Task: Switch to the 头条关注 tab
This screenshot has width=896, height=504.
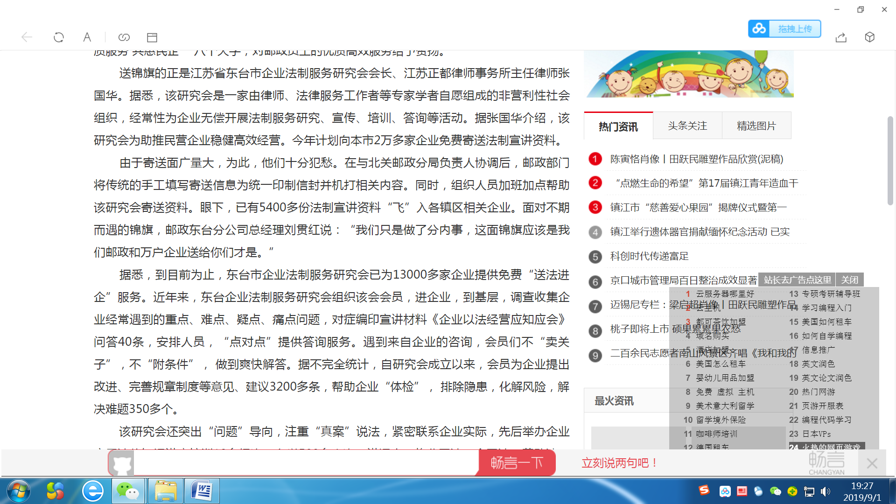Action: click(x=687, y=126)
